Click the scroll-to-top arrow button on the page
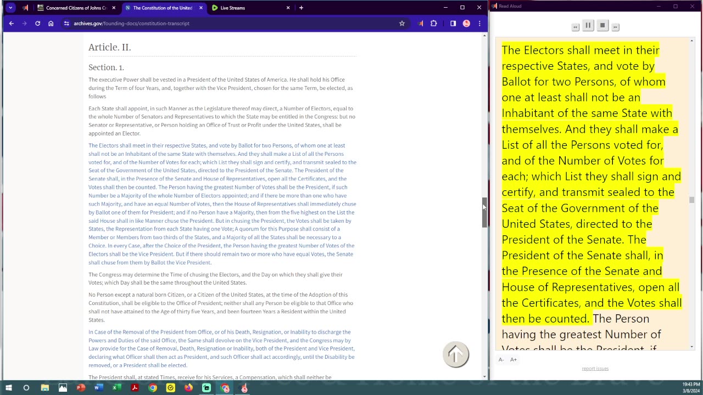703x395 pixels. click(456, 354)
